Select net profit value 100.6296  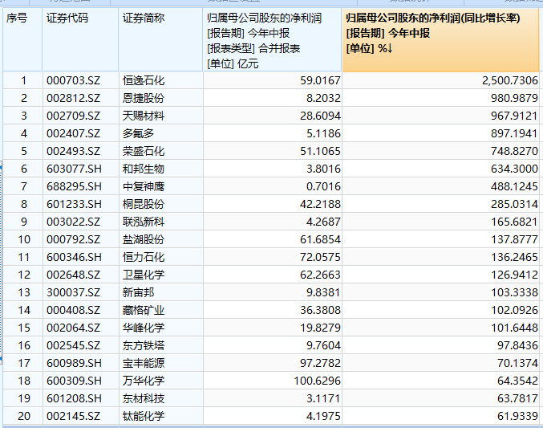pyautogui.click(x=272, y=381)
